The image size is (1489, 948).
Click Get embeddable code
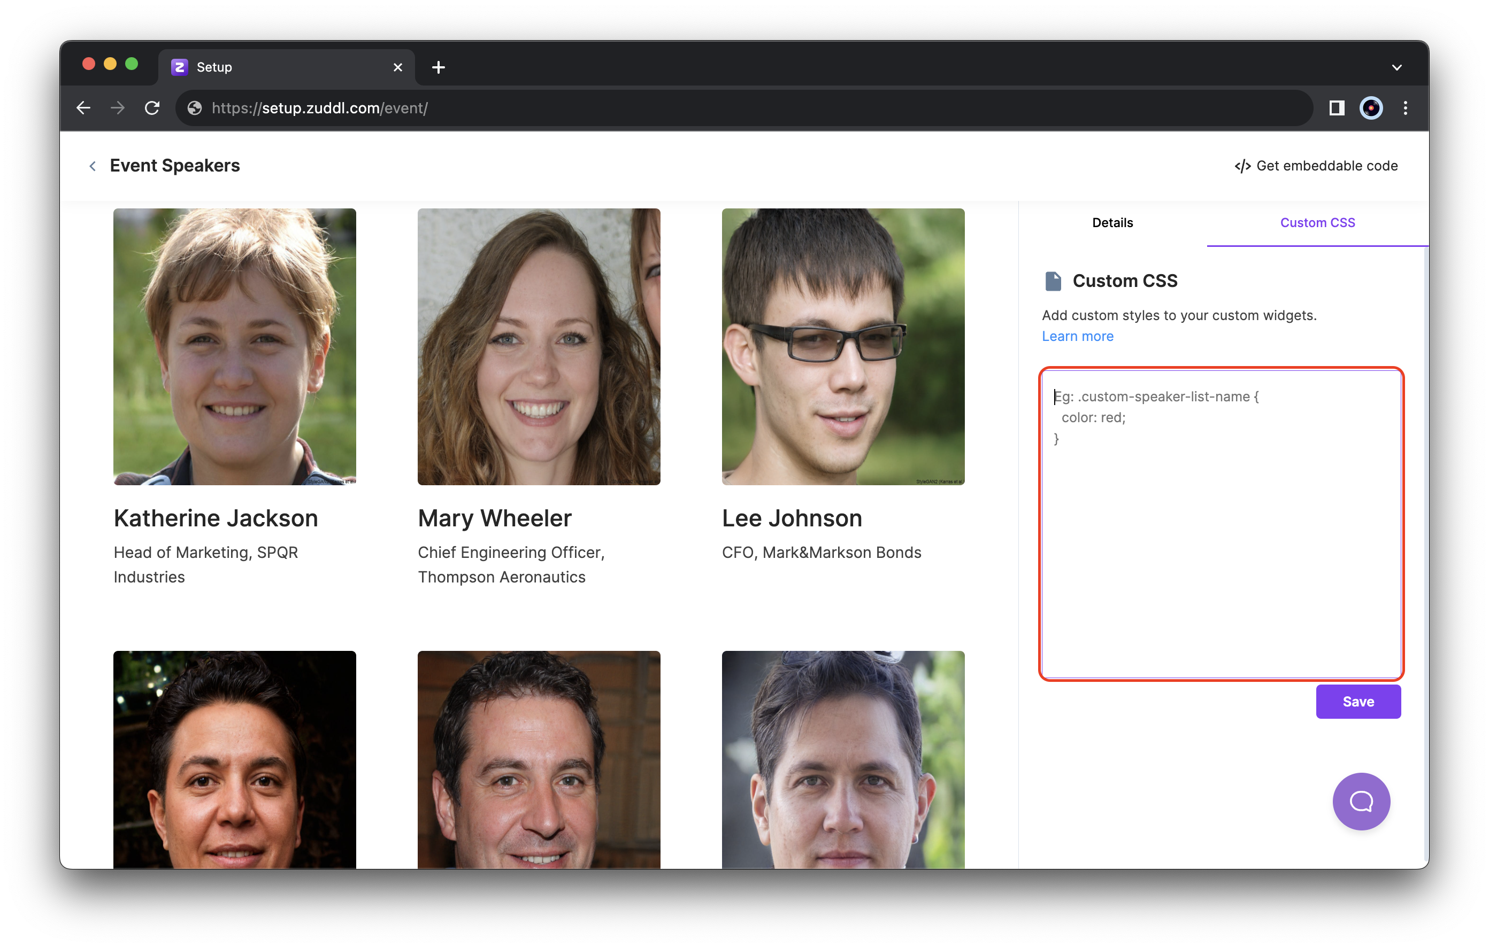point(1316,166)
